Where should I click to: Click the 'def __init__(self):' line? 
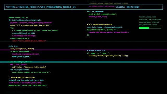[18, 64]
